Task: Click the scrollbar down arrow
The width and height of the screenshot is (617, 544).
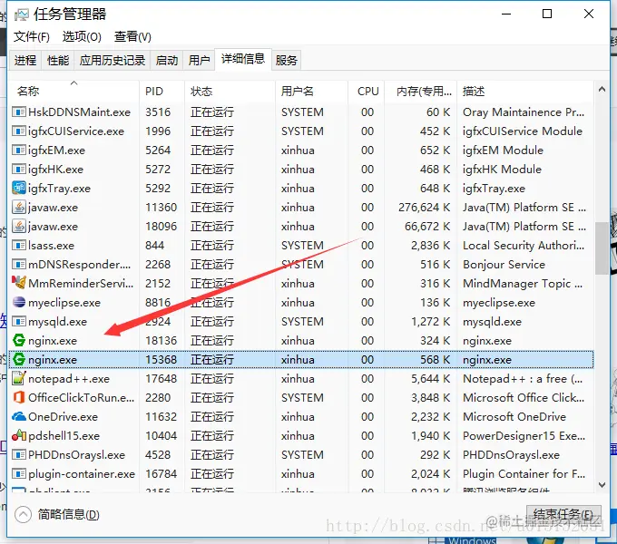Action: [602, 485]
